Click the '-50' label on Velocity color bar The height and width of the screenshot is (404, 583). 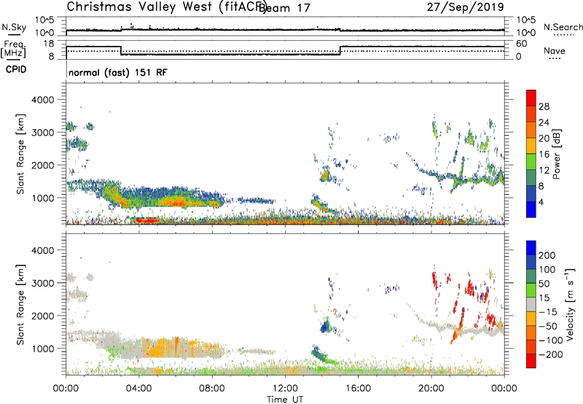[548, 326]
